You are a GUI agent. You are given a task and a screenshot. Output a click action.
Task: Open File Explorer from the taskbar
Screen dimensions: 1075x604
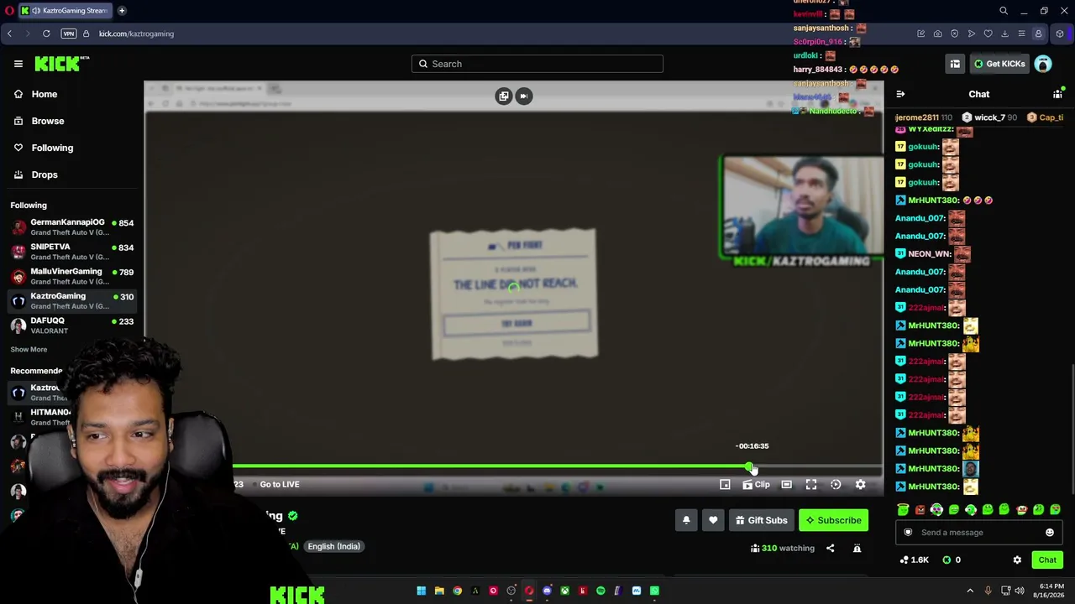point(439,591)
